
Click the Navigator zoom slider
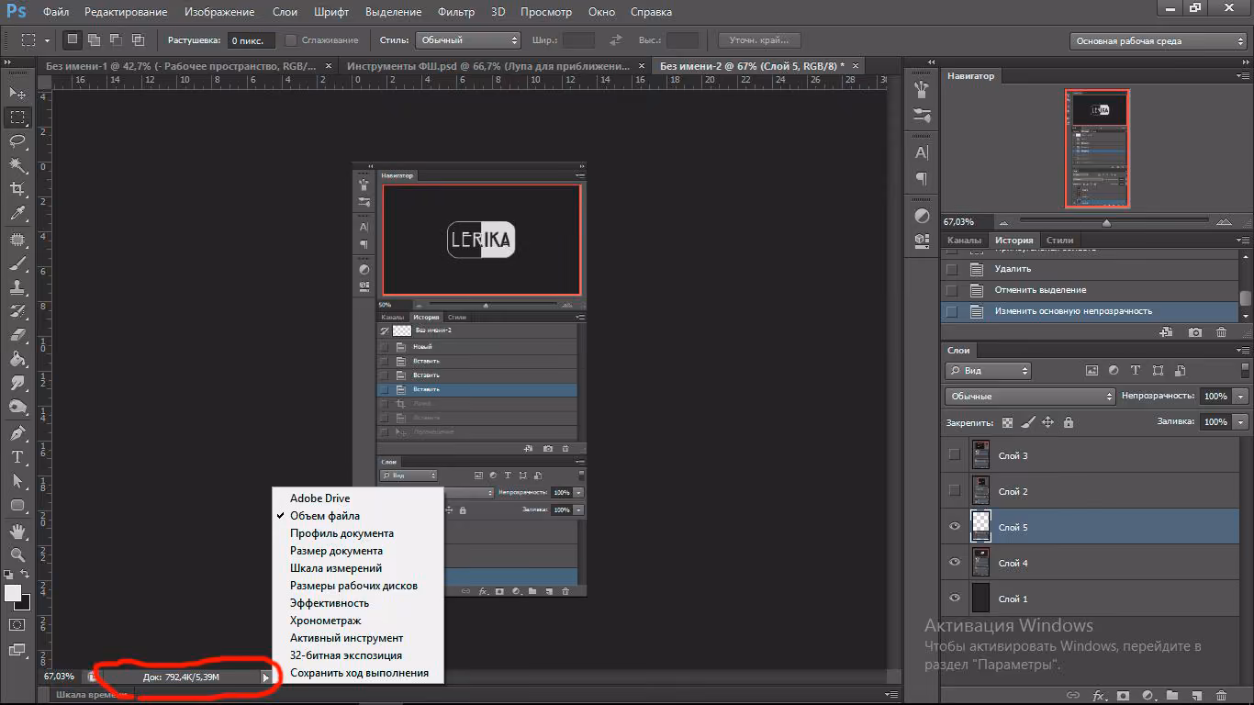[1106, 222]
